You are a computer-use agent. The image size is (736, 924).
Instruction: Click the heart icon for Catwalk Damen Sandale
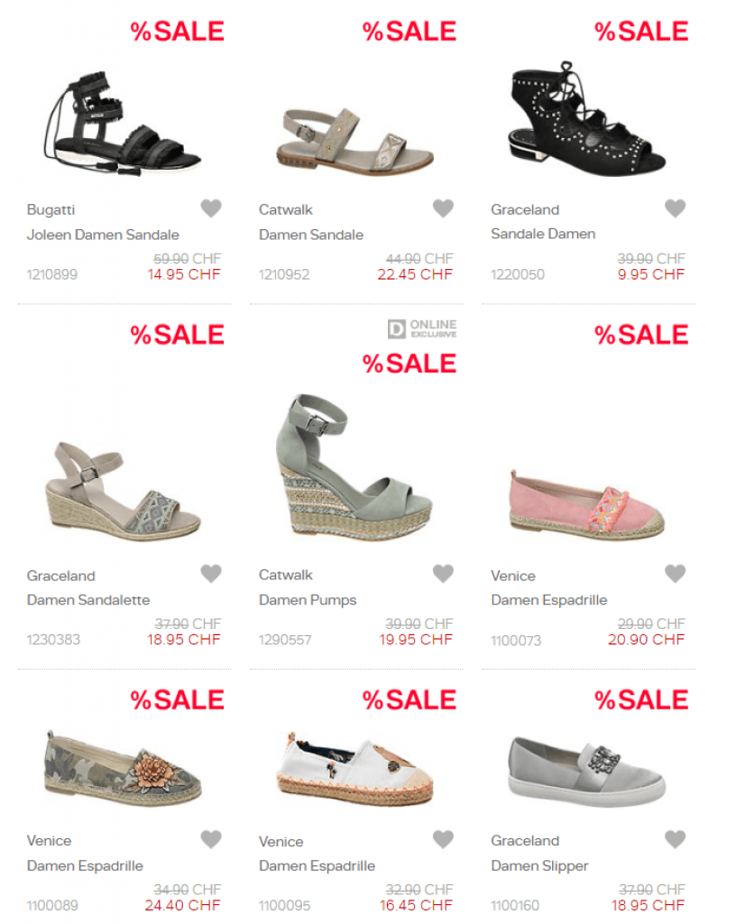[443, 208]
